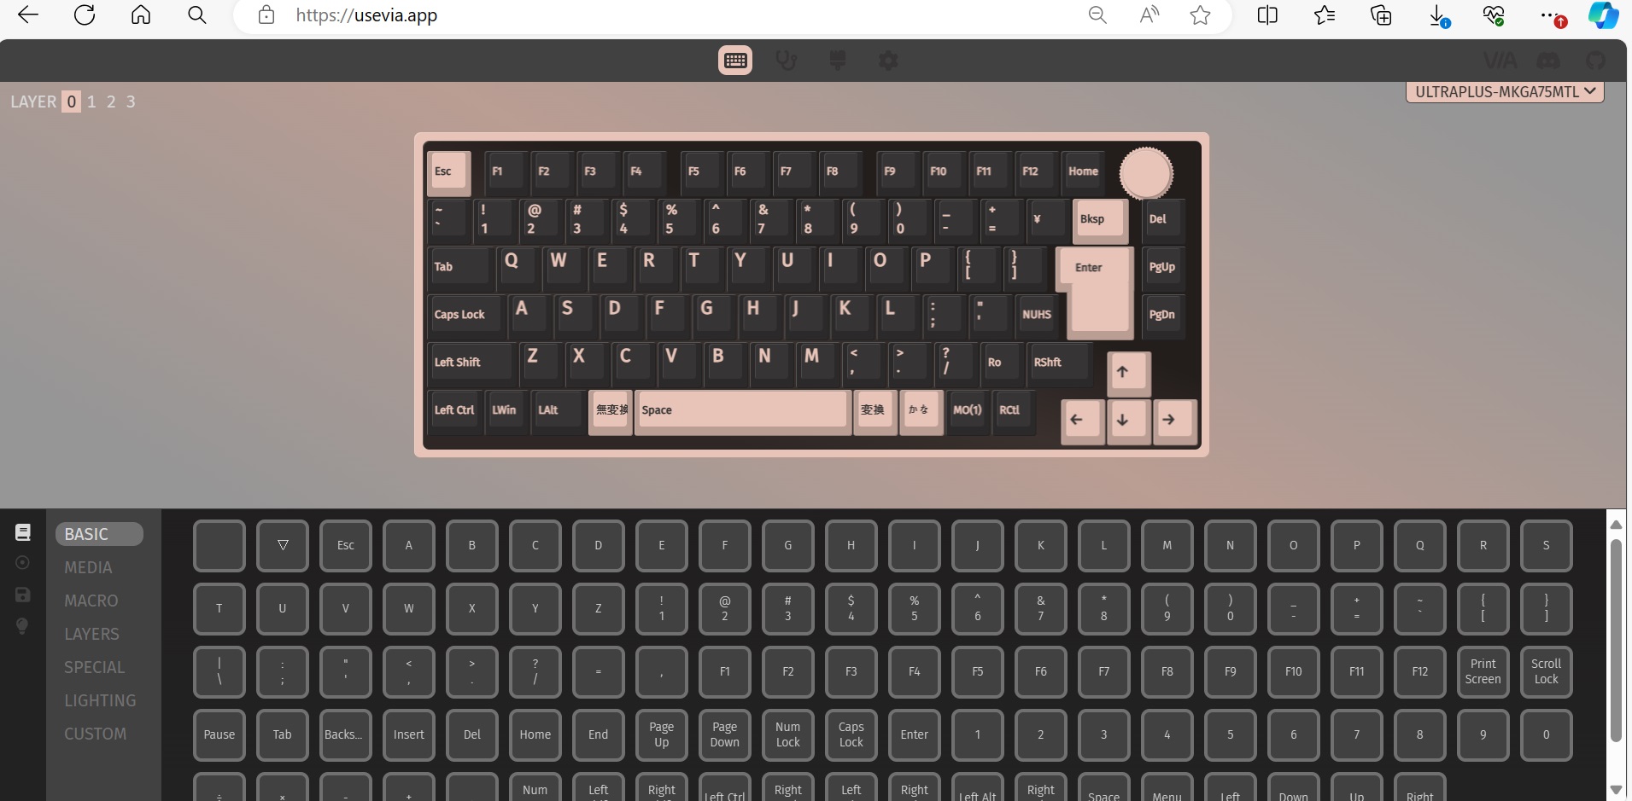Image resolution: width=1632 pixels, height=801 pixels.
Task: Select the MACRO keycode category
Action: [x=91, y=601]
